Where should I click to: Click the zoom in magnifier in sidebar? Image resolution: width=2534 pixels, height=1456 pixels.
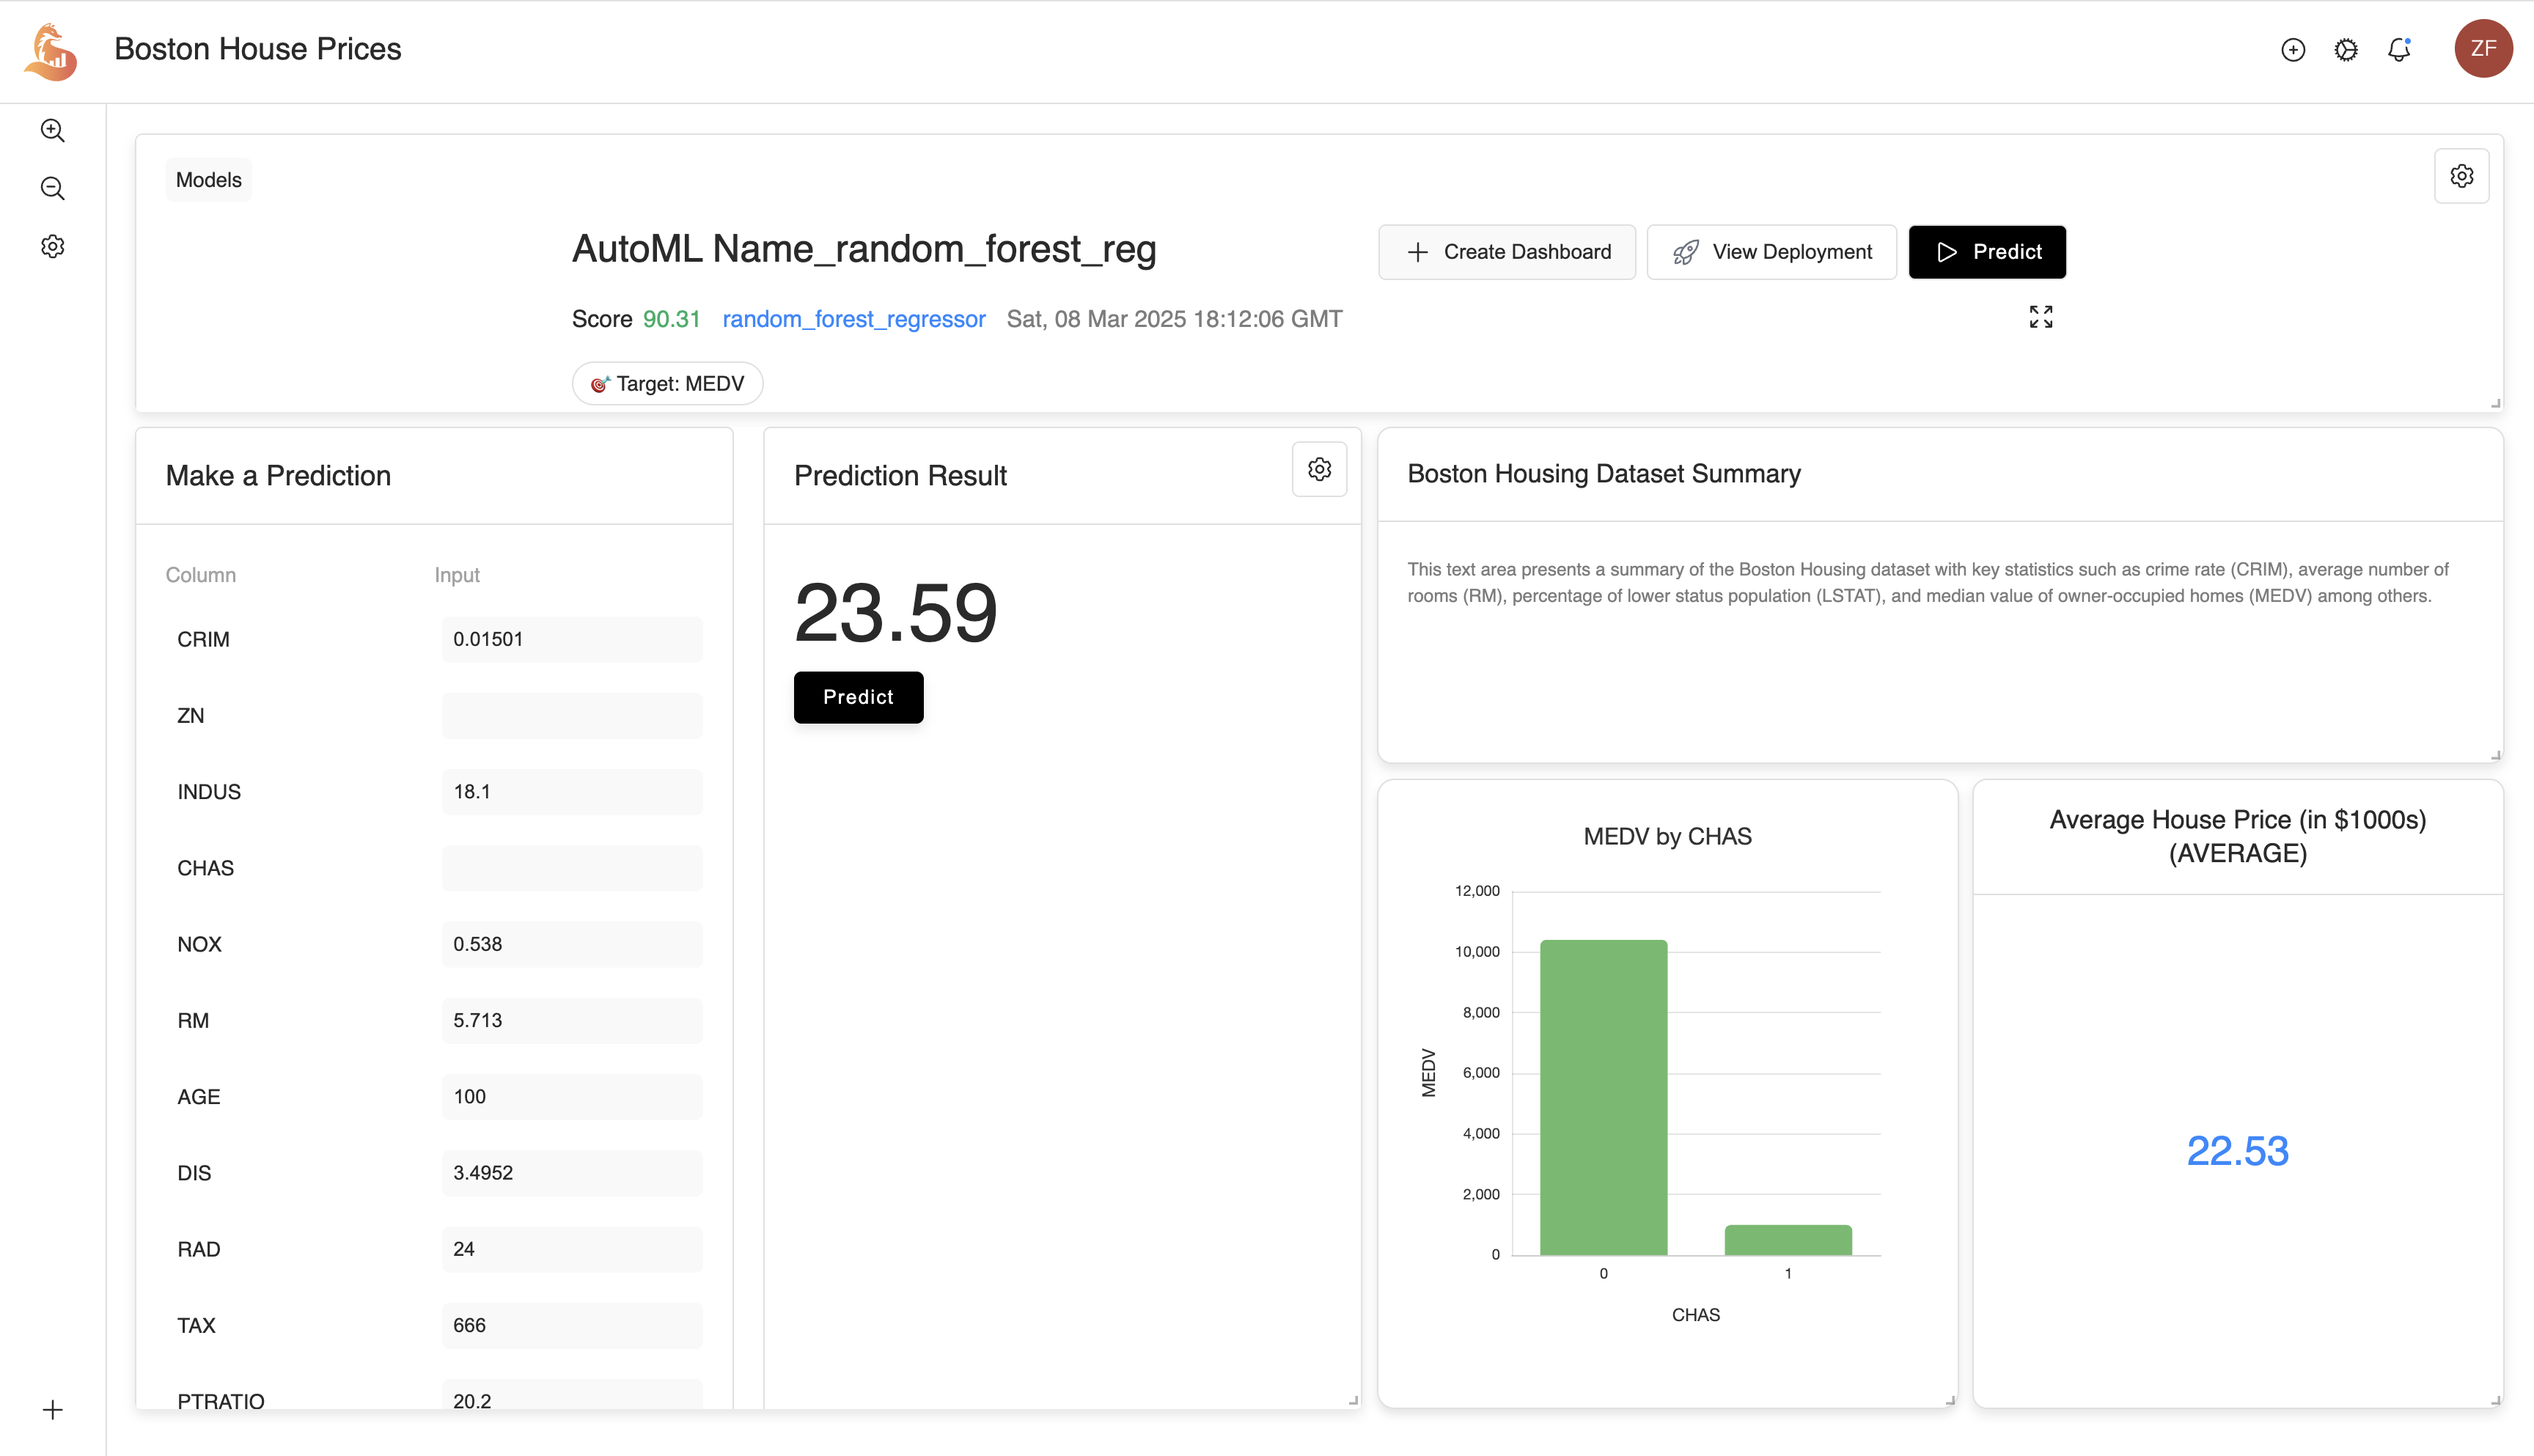point(53,130)
